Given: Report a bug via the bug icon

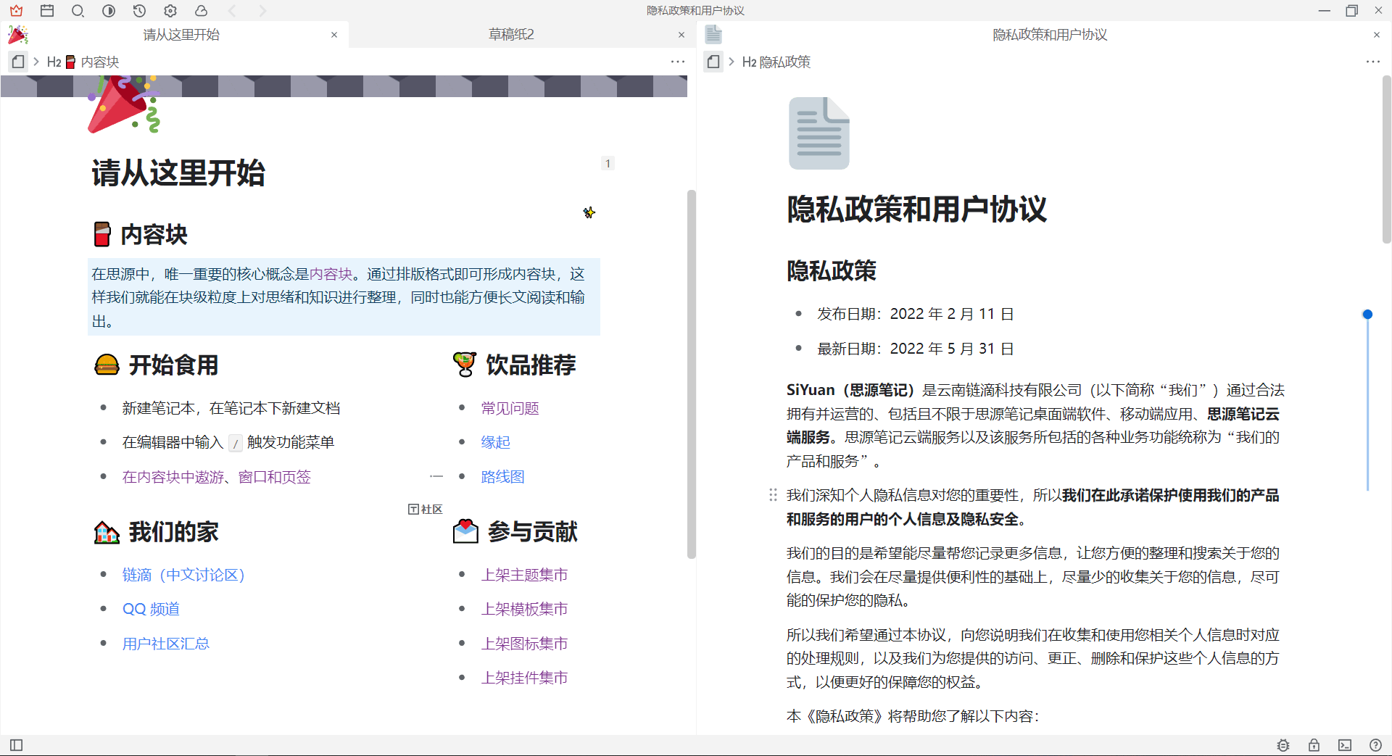Looking at the screenshot, I should [1283, 745].
